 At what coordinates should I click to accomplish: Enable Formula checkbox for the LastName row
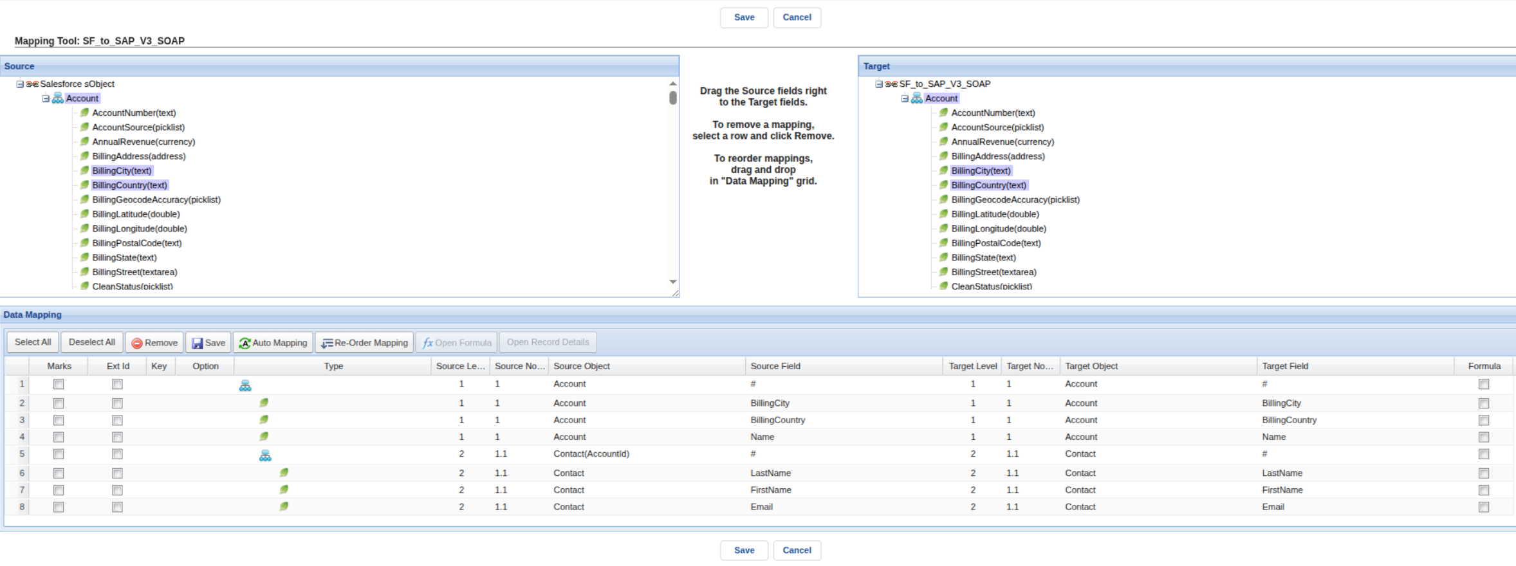[x=1484, y=473]
